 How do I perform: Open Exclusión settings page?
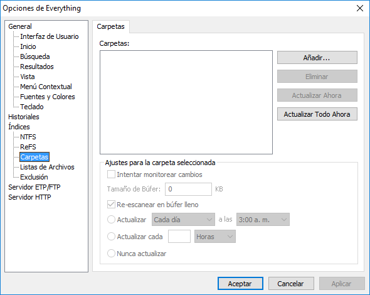click(x=34, y=177)
